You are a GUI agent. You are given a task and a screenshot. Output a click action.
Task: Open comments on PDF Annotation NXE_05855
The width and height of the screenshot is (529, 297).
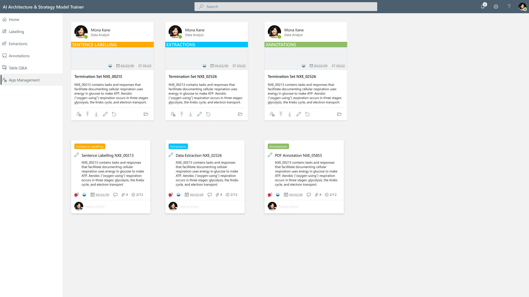(x=309, y=195)
